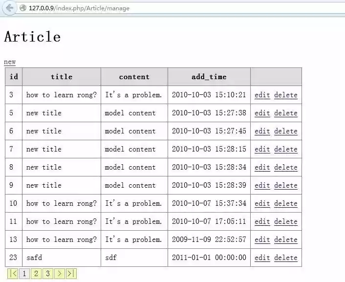Select 'model content' cell in row 6
Screen dimensions: 345x282
click(134, 131)
